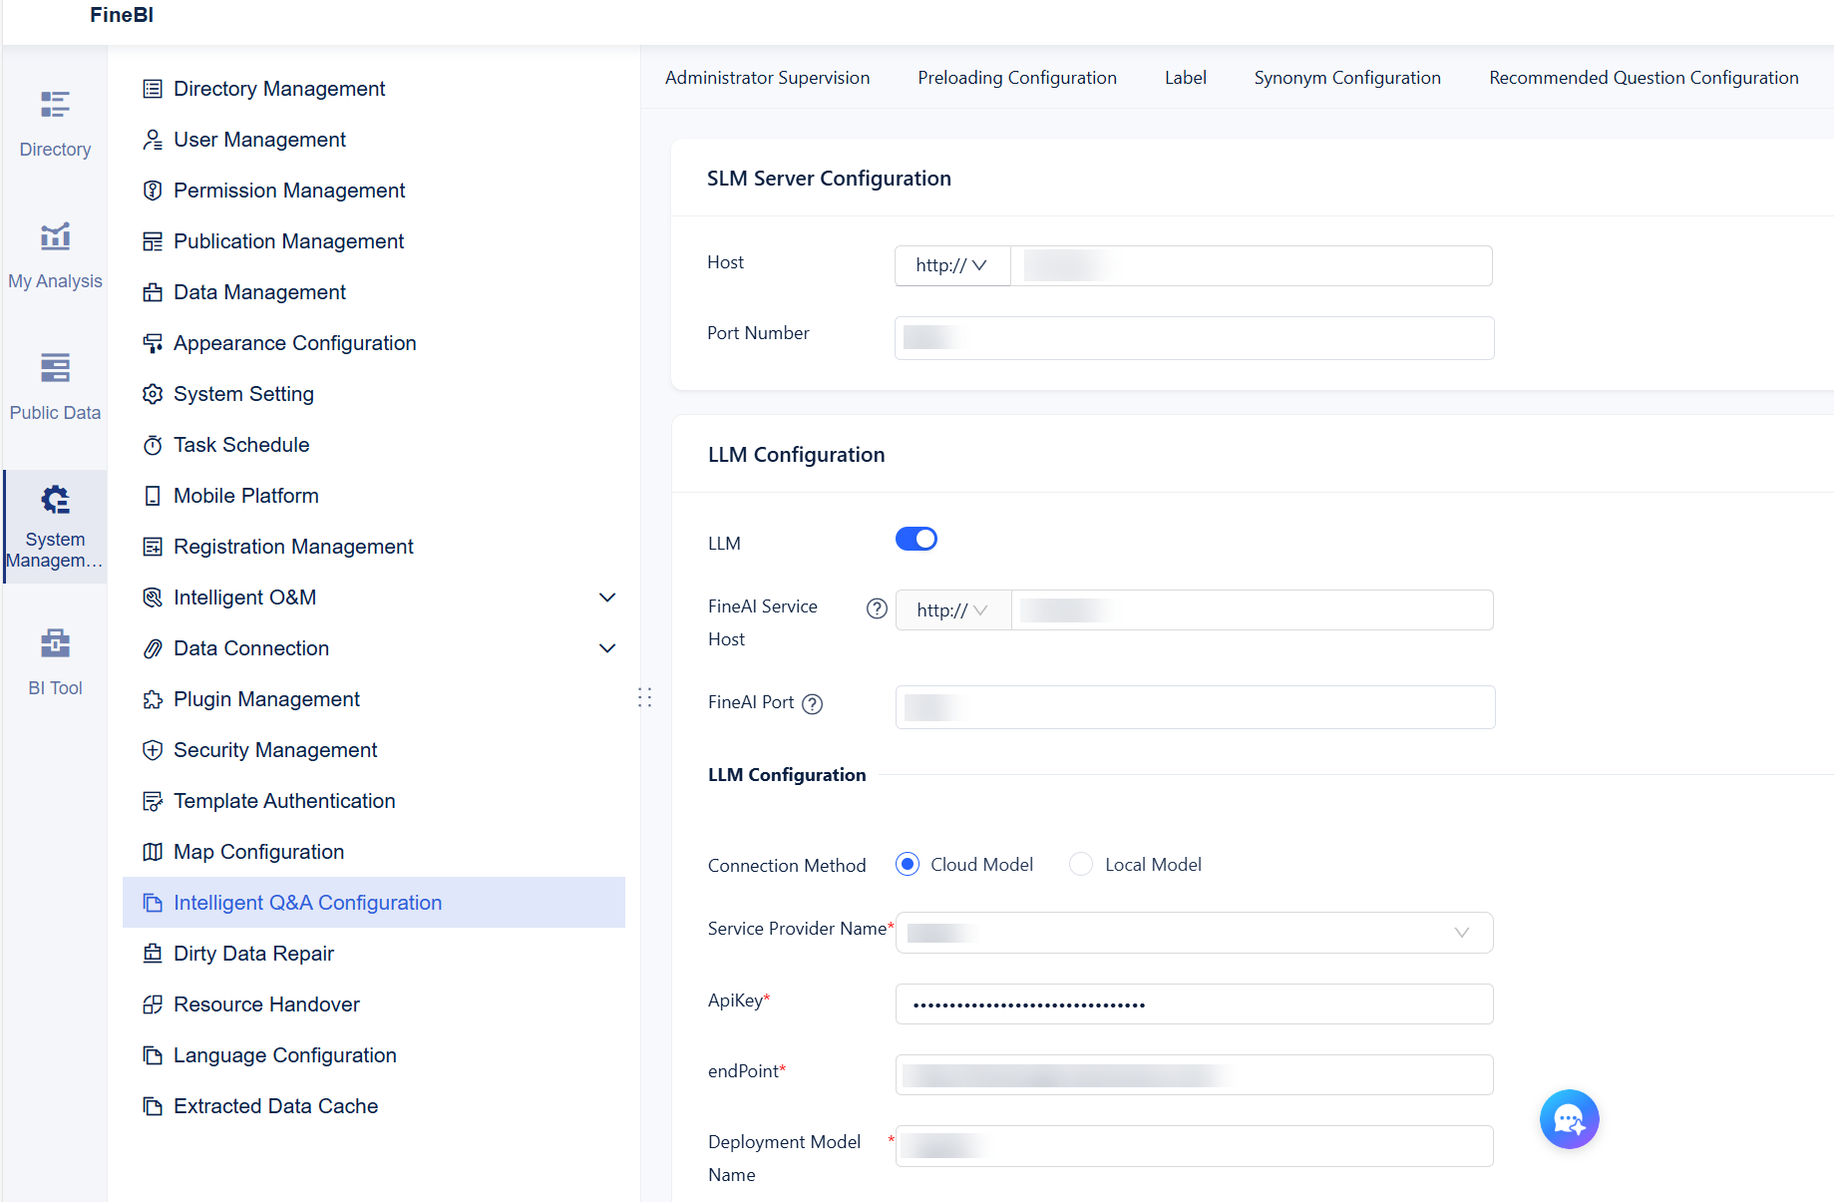Image resolution: width=1834 pixels, height=1202 pixels.
Task: Click the ApiKey input field
Action: pyautogui.click(x=1194, y=1003)
